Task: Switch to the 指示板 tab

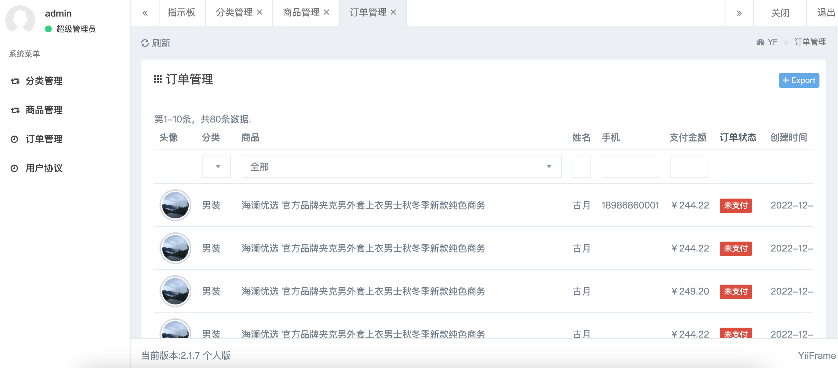Action: click(181, 12)
